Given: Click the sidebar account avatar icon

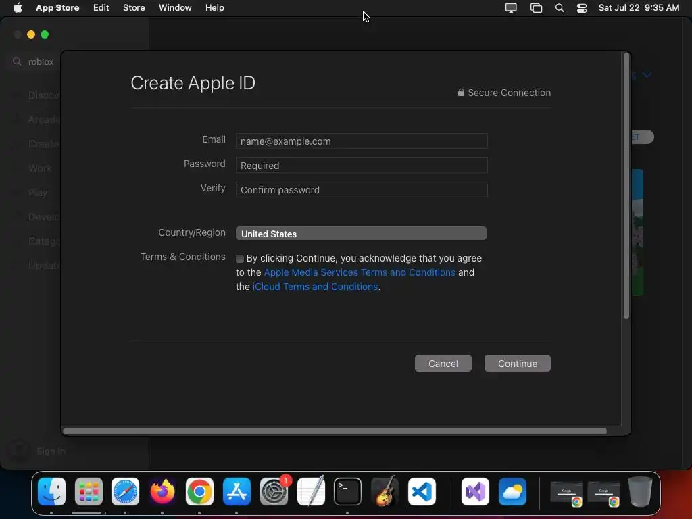Looking at the screenshot, I should (x=20, y=450).
